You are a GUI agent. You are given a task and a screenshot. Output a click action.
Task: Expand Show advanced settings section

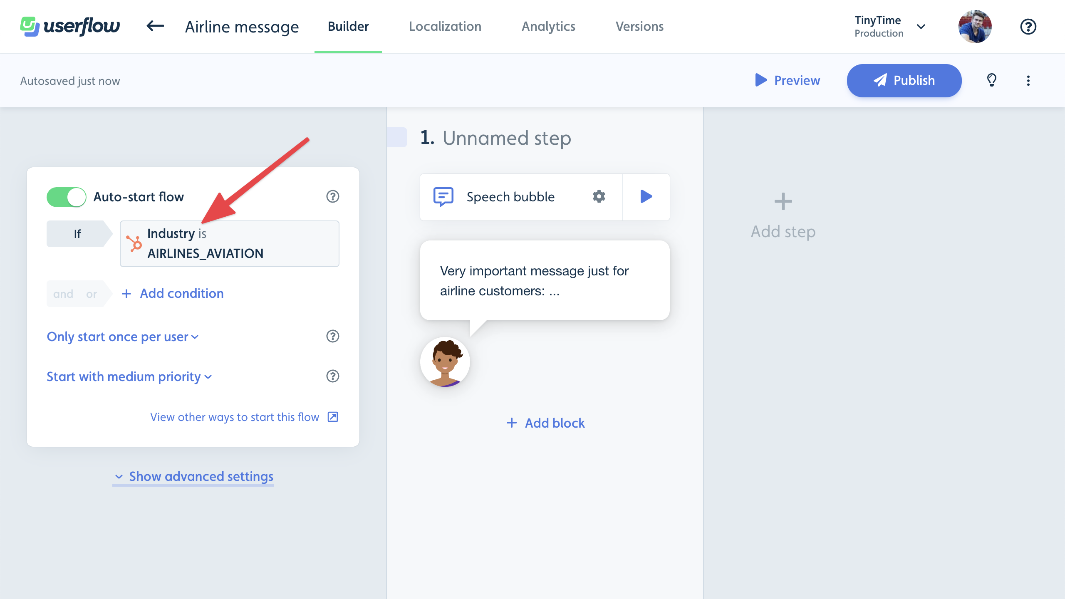pos(193,476)
